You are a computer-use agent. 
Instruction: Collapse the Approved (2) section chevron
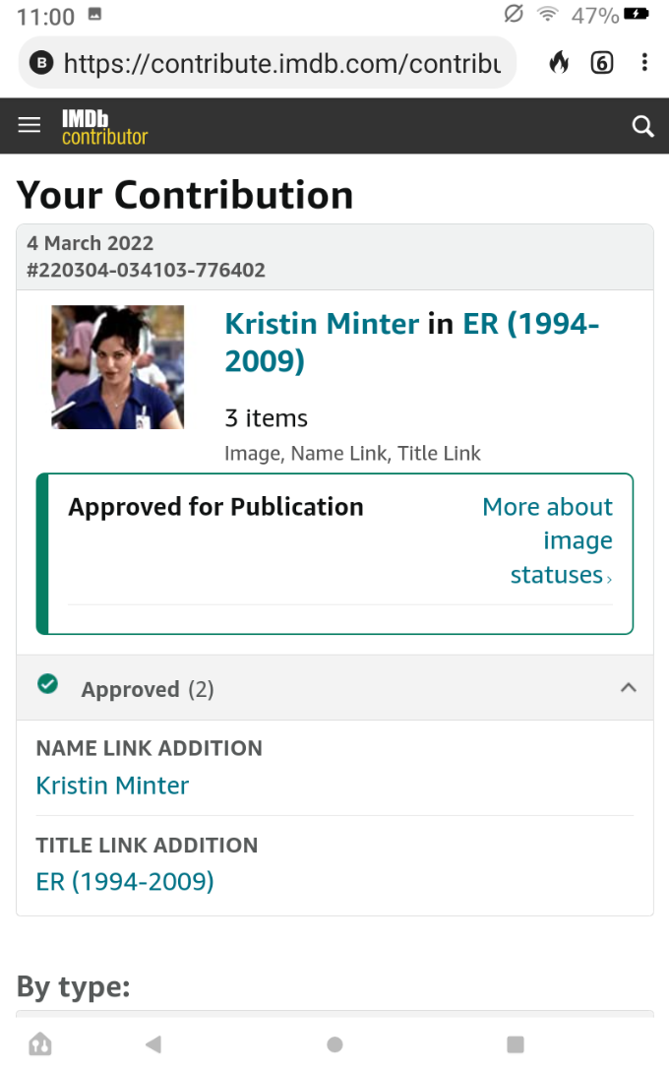tap(629, 688)
